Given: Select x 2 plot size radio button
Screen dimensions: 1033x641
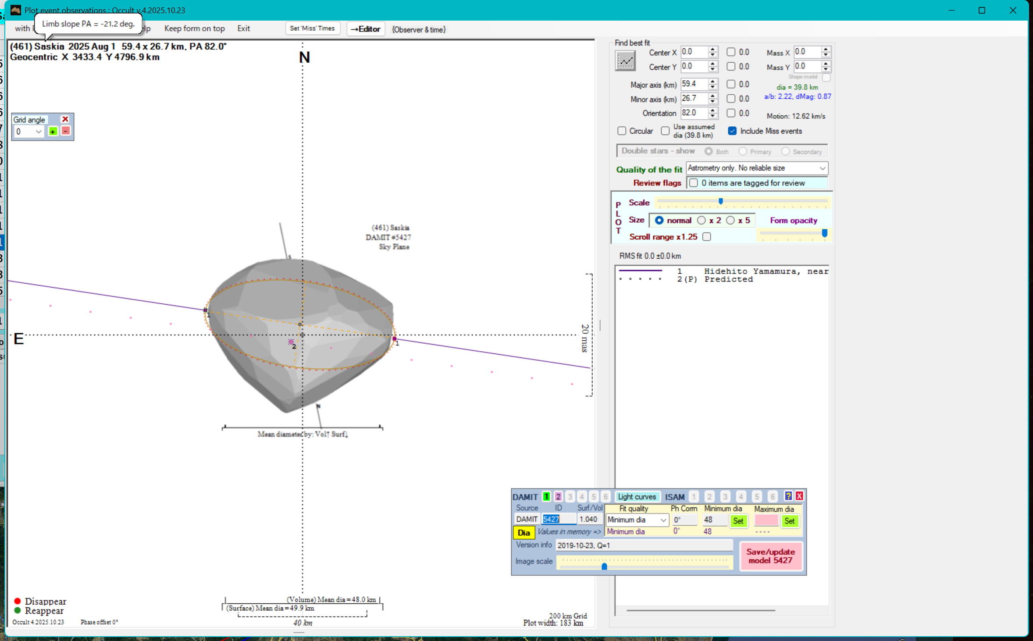Looking at the screenshot, I should point(702,221).
